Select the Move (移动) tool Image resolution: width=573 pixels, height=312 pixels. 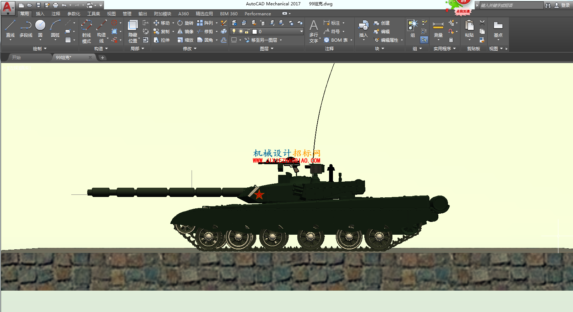161,23
